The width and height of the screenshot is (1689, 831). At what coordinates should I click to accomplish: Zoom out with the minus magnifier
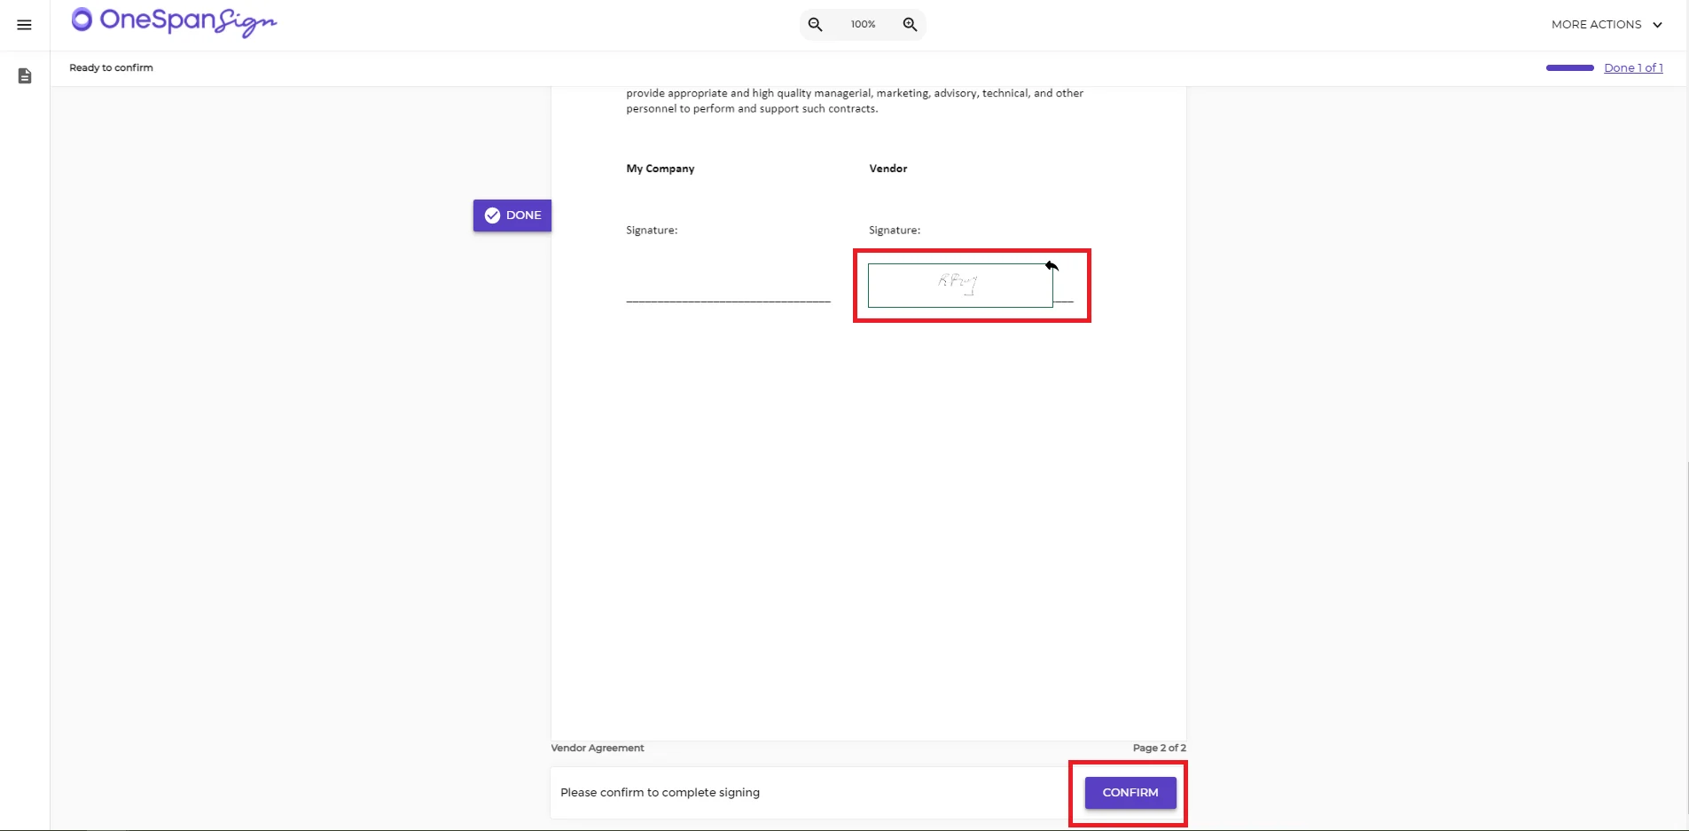click(x=815, y=25)
